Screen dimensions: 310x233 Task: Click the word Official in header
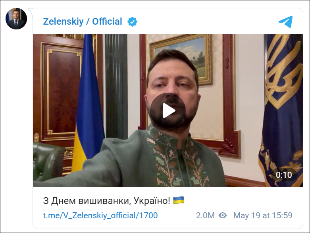pyautogui.click(x=107, y=21)
